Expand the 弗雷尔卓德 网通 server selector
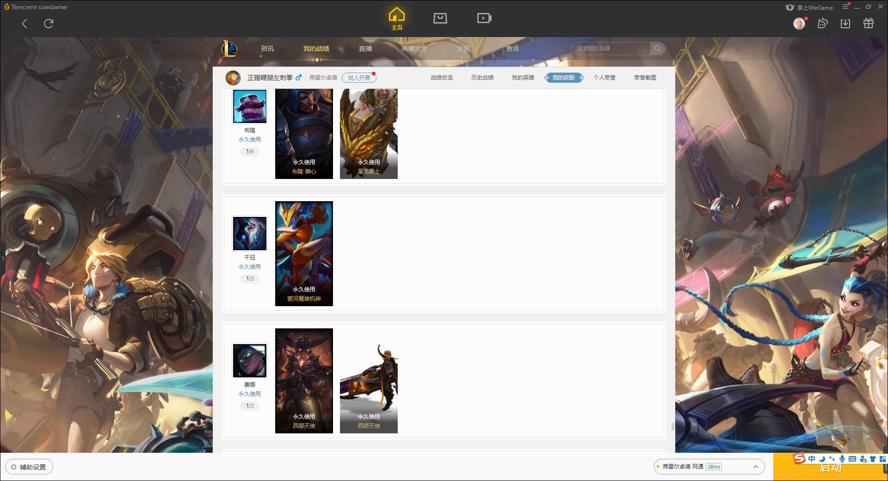 click(709, 467)
